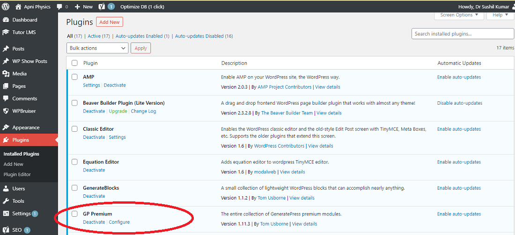Open Optimize DB (1 click) in admin bar

click(x=142, y=7)
